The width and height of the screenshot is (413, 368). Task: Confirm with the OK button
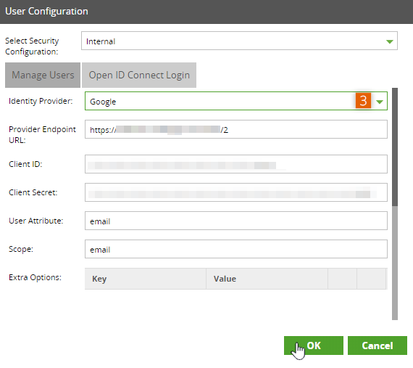click(x=314, y=345)
